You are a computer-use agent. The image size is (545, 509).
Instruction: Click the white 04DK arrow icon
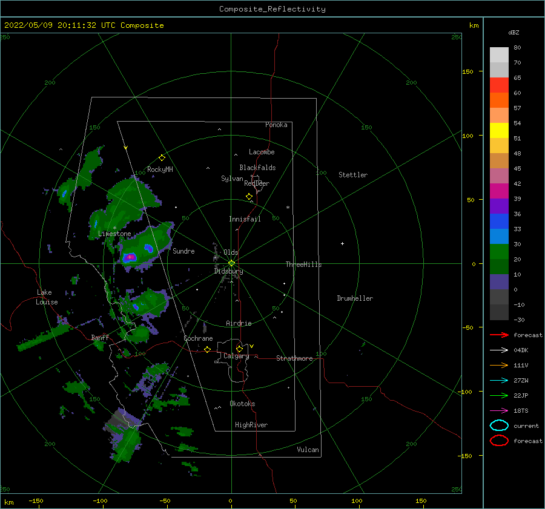coord(499,350)
